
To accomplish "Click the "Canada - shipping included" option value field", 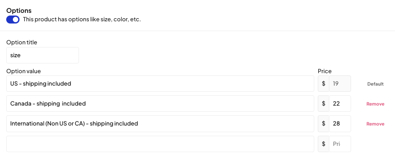I will (160, 104).
